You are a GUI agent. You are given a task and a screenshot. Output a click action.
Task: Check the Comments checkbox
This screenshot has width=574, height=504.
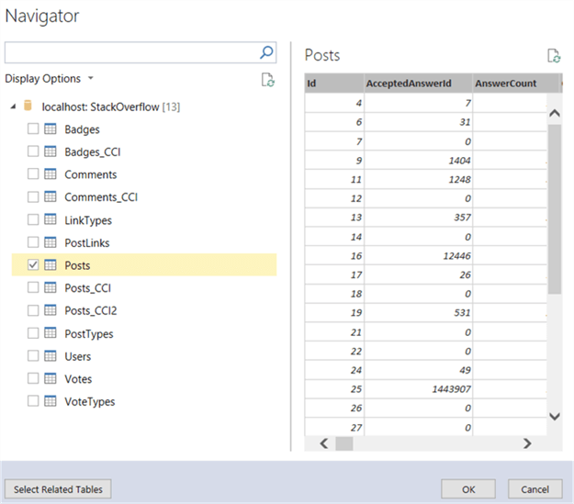click(x=33, y=174)
